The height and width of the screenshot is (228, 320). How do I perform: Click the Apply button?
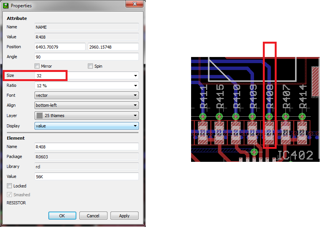[124, 216]
